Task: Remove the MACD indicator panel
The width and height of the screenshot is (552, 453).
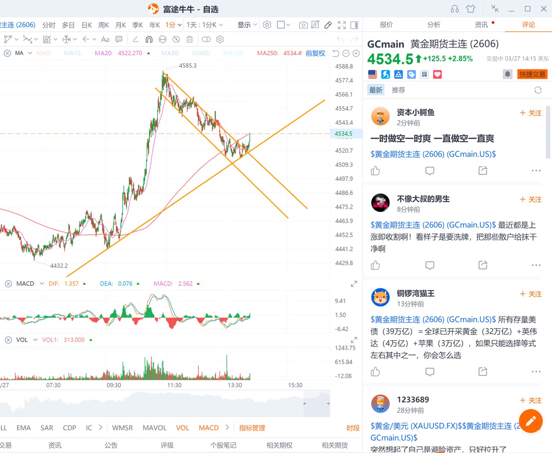Action: click(8, 284)
